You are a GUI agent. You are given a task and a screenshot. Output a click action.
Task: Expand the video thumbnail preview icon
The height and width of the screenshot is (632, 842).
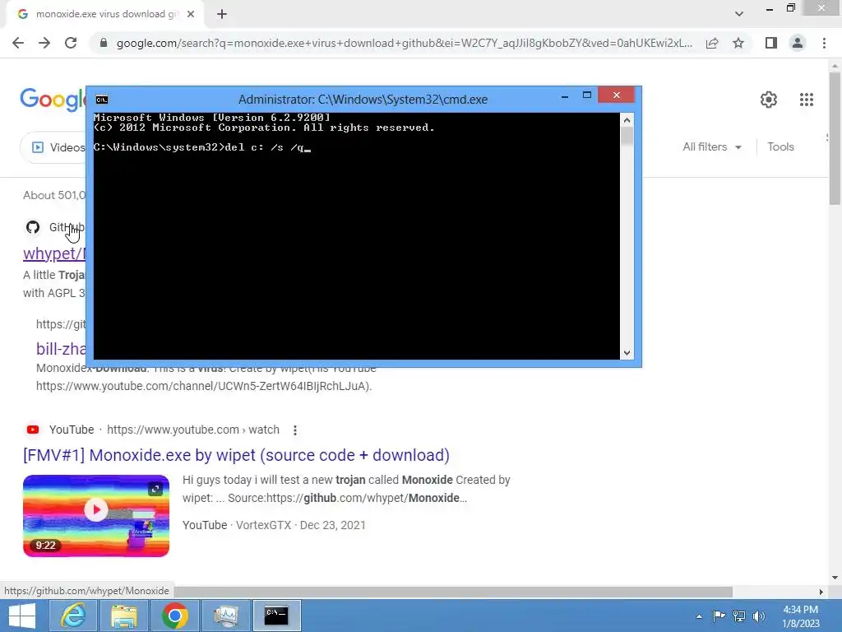click(x=155, y=489)
